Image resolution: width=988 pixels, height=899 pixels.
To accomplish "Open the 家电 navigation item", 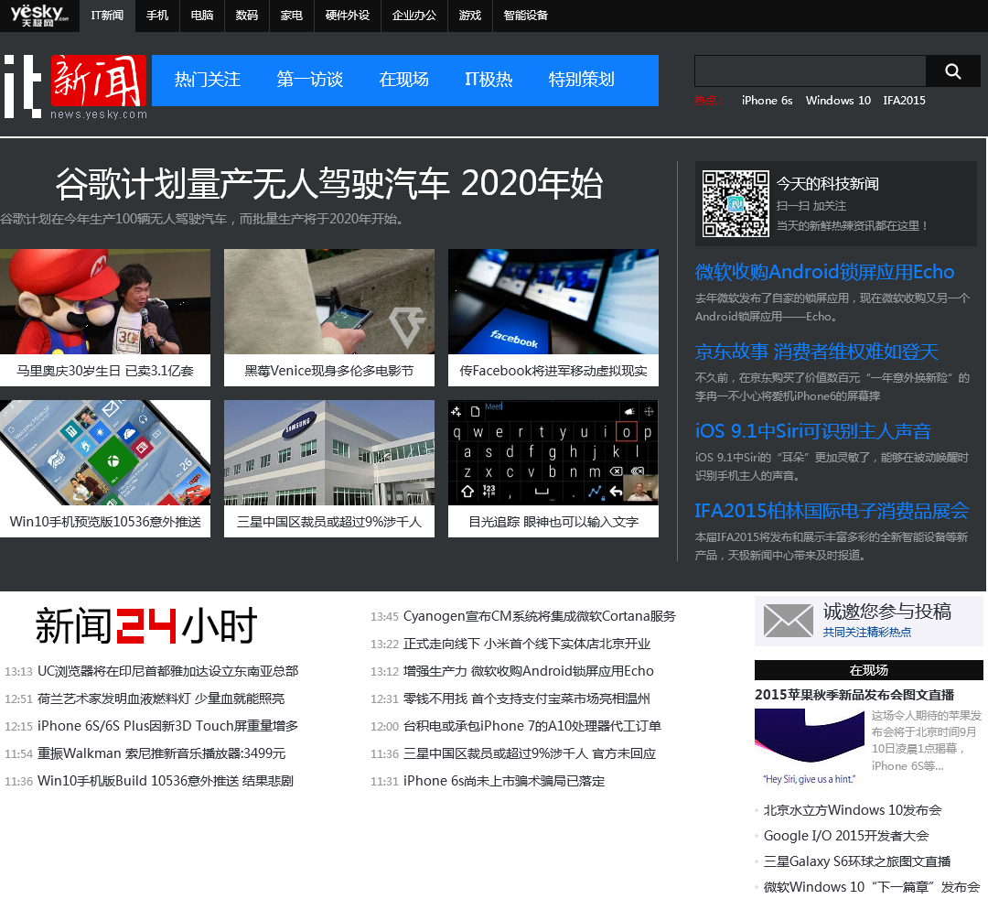I will click(292, 16).
